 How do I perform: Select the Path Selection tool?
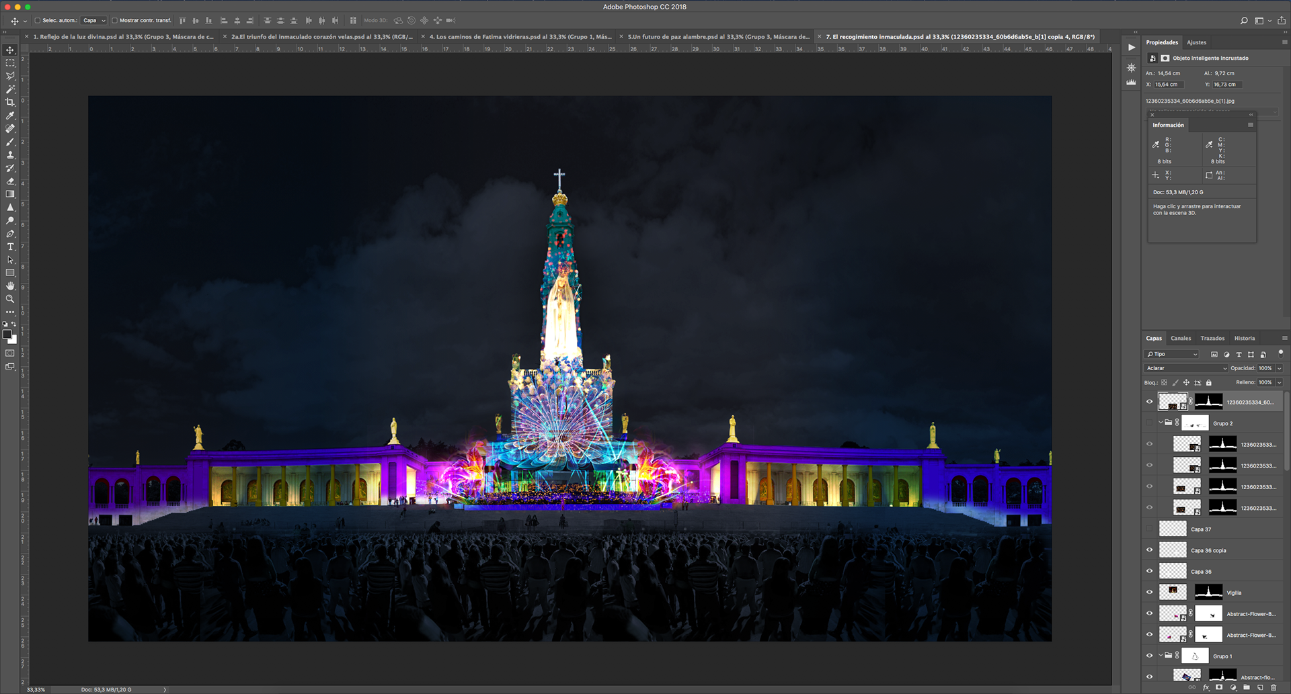(10, 260)
